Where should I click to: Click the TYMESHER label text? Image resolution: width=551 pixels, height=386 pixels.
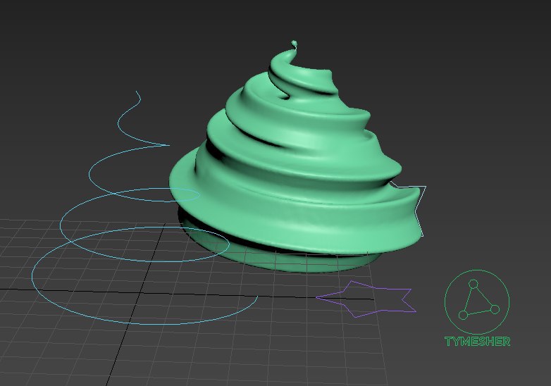[x=477, y=342]
